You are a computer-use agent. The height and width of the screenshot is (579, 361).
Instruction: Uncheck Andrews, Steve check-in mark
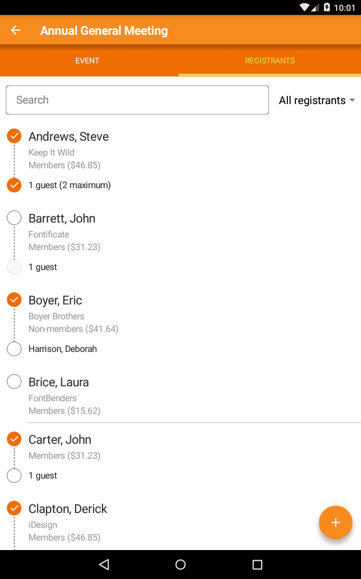point(14,136)
